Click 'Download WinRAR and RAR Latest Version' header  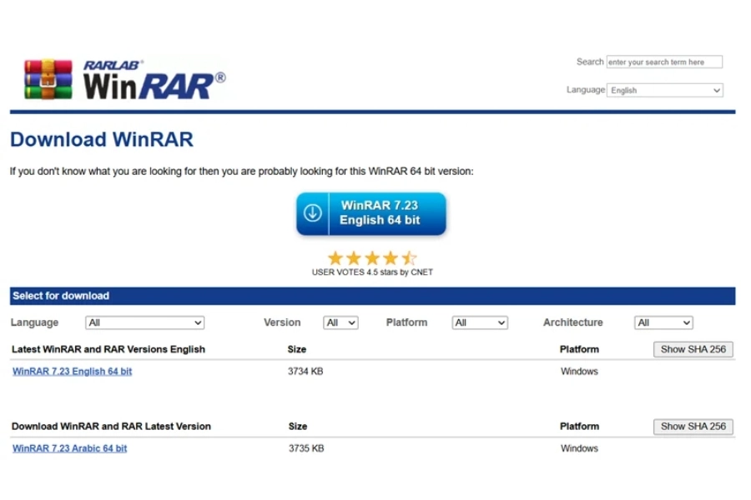tap(111, 427)
